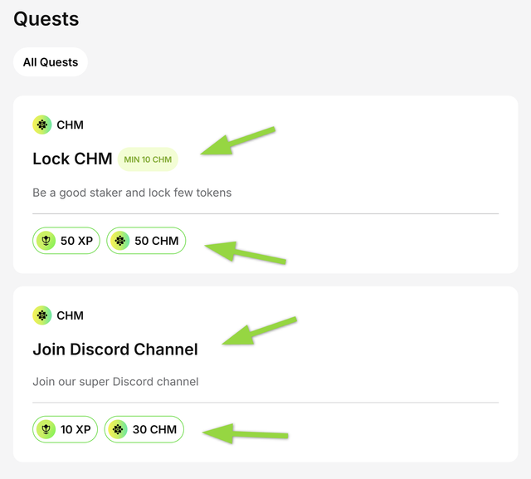The height and width of the screenshot is (479, 531).
Task: Click the Quests page heading
Action: pos(46,18)
